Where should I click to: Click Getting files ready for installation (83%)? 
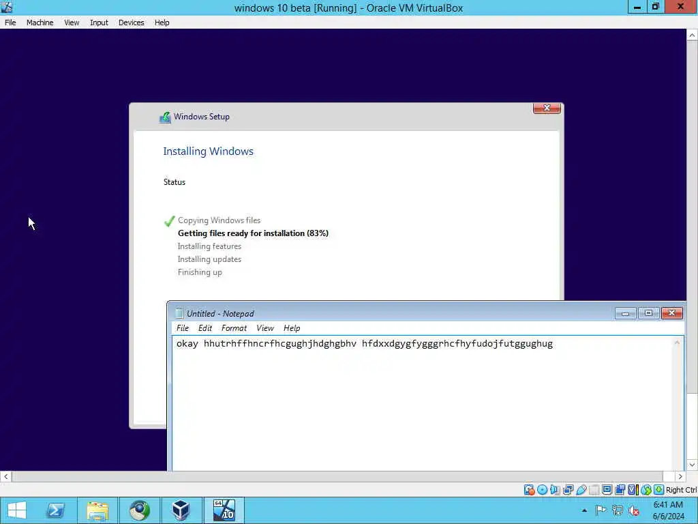253,233
